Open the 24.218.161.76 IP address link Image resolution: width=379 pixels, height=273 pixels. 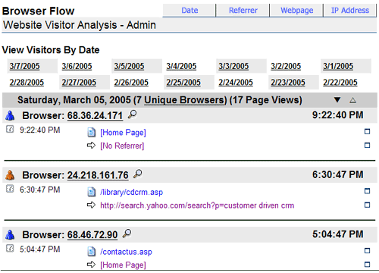98,175
